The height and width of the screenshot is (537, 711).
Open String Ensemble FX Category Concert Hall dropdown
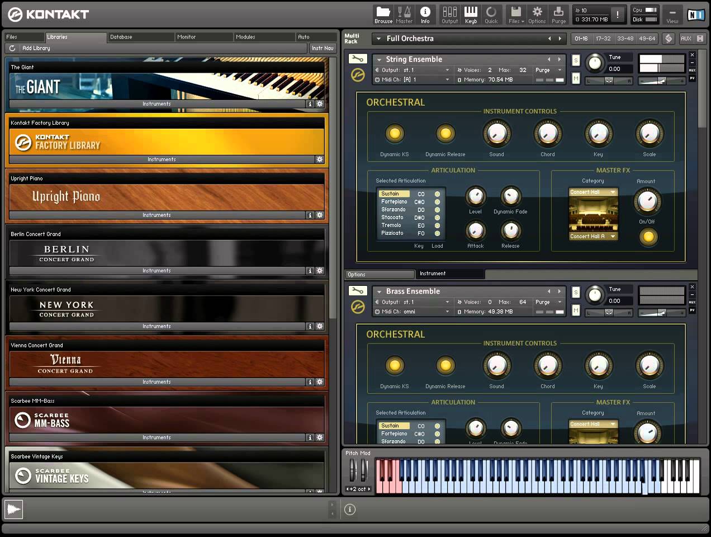593,192
